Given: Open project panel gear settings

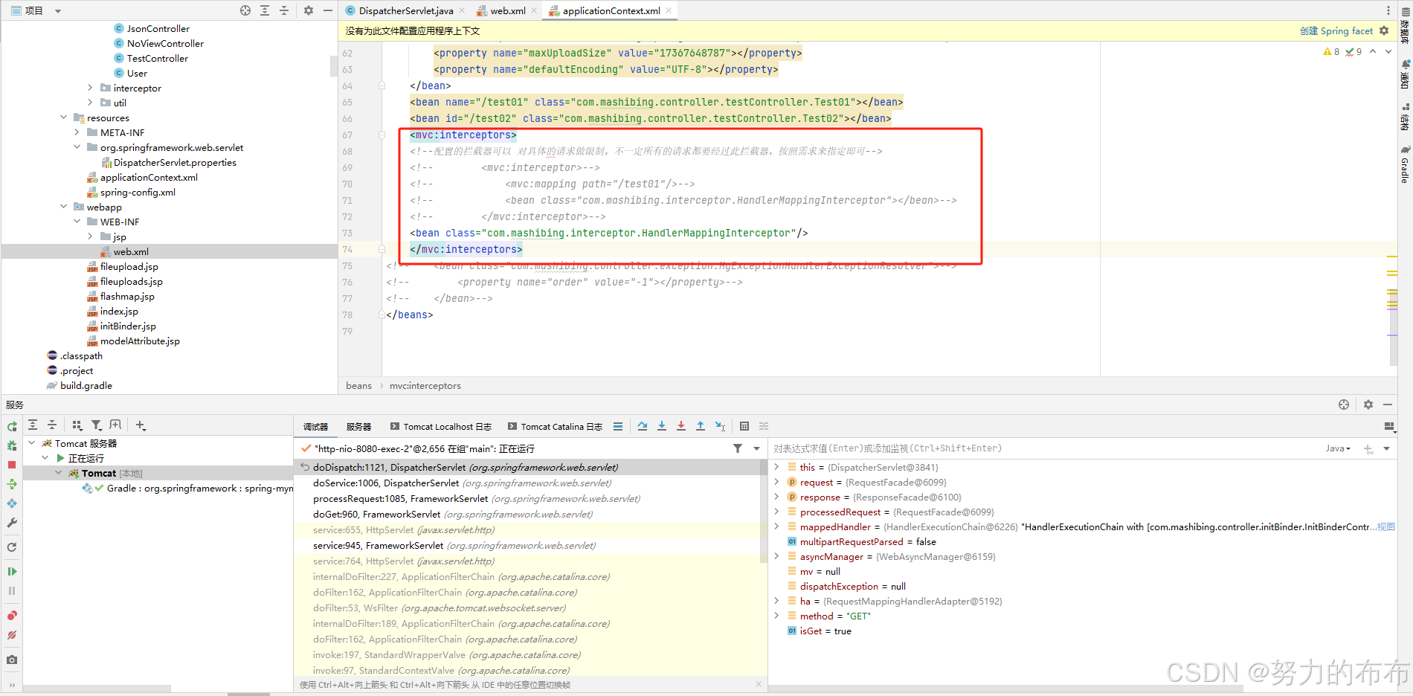Looking at the screenshot, I should coord(309,10).
